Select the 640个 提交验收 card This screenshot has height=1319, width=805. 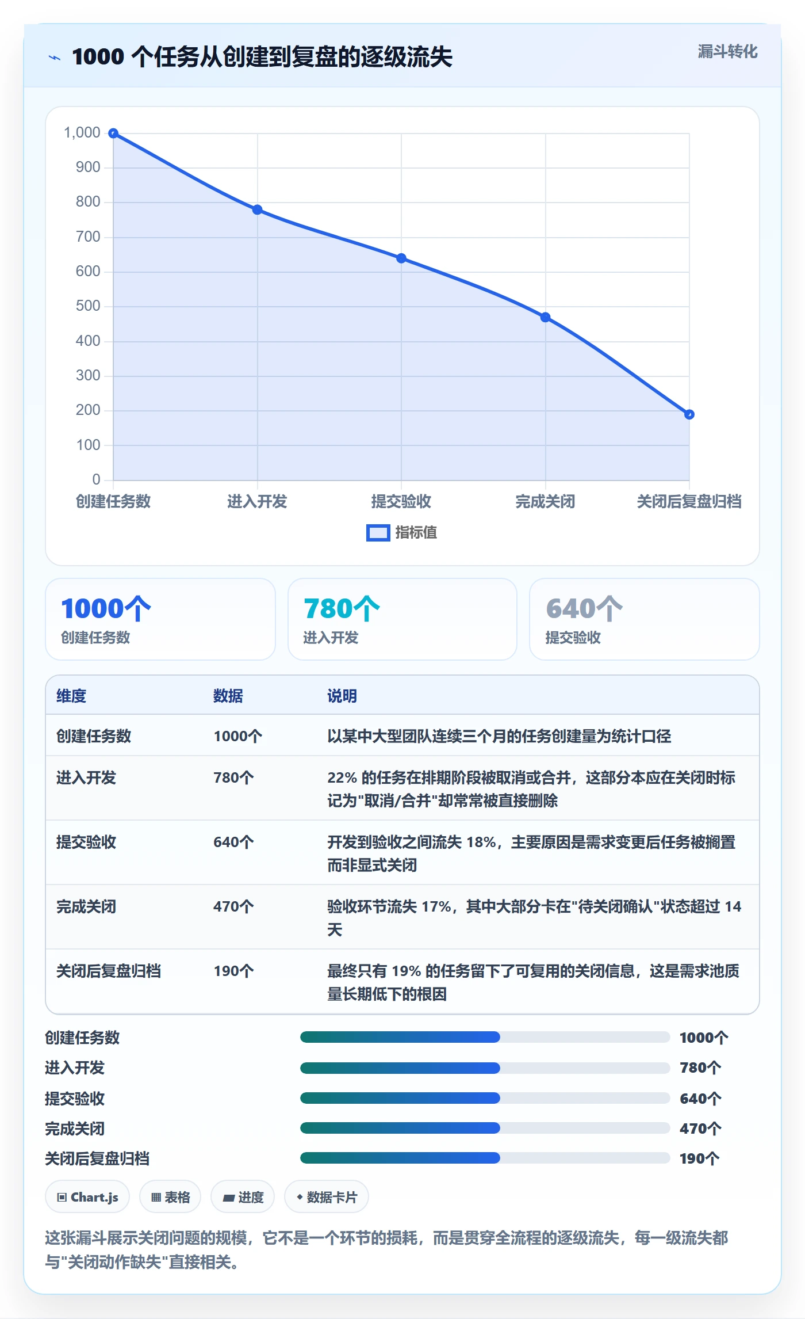coord(645,619)
